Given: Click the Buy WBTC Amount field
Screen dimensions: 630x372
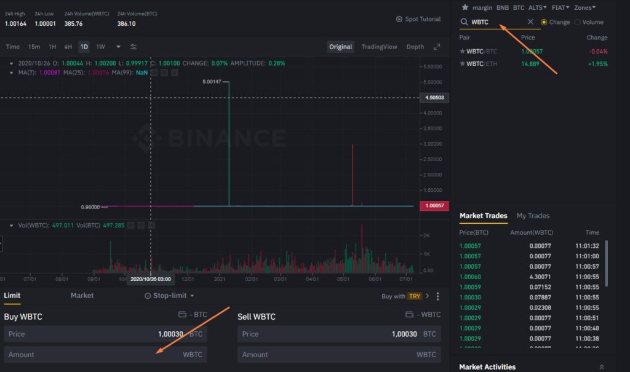Looking at the screenshot, I should (x=106, y=354).
